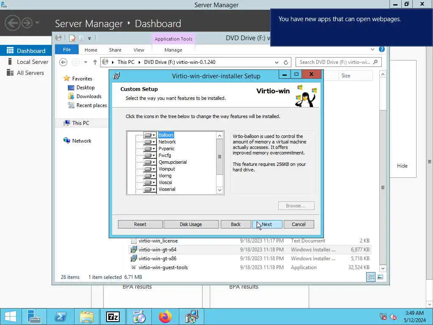The width and height of the screenshot is (433, 325).
Task: Open 7-Zip from the taskbar
Action: click(113, 317)
